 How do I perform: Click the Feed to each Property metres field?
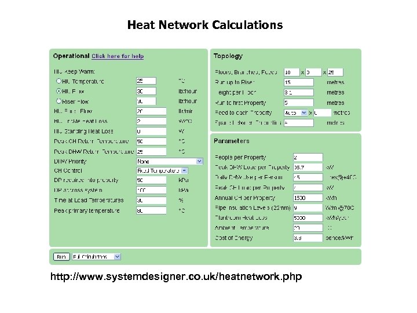tap(323, 113)
